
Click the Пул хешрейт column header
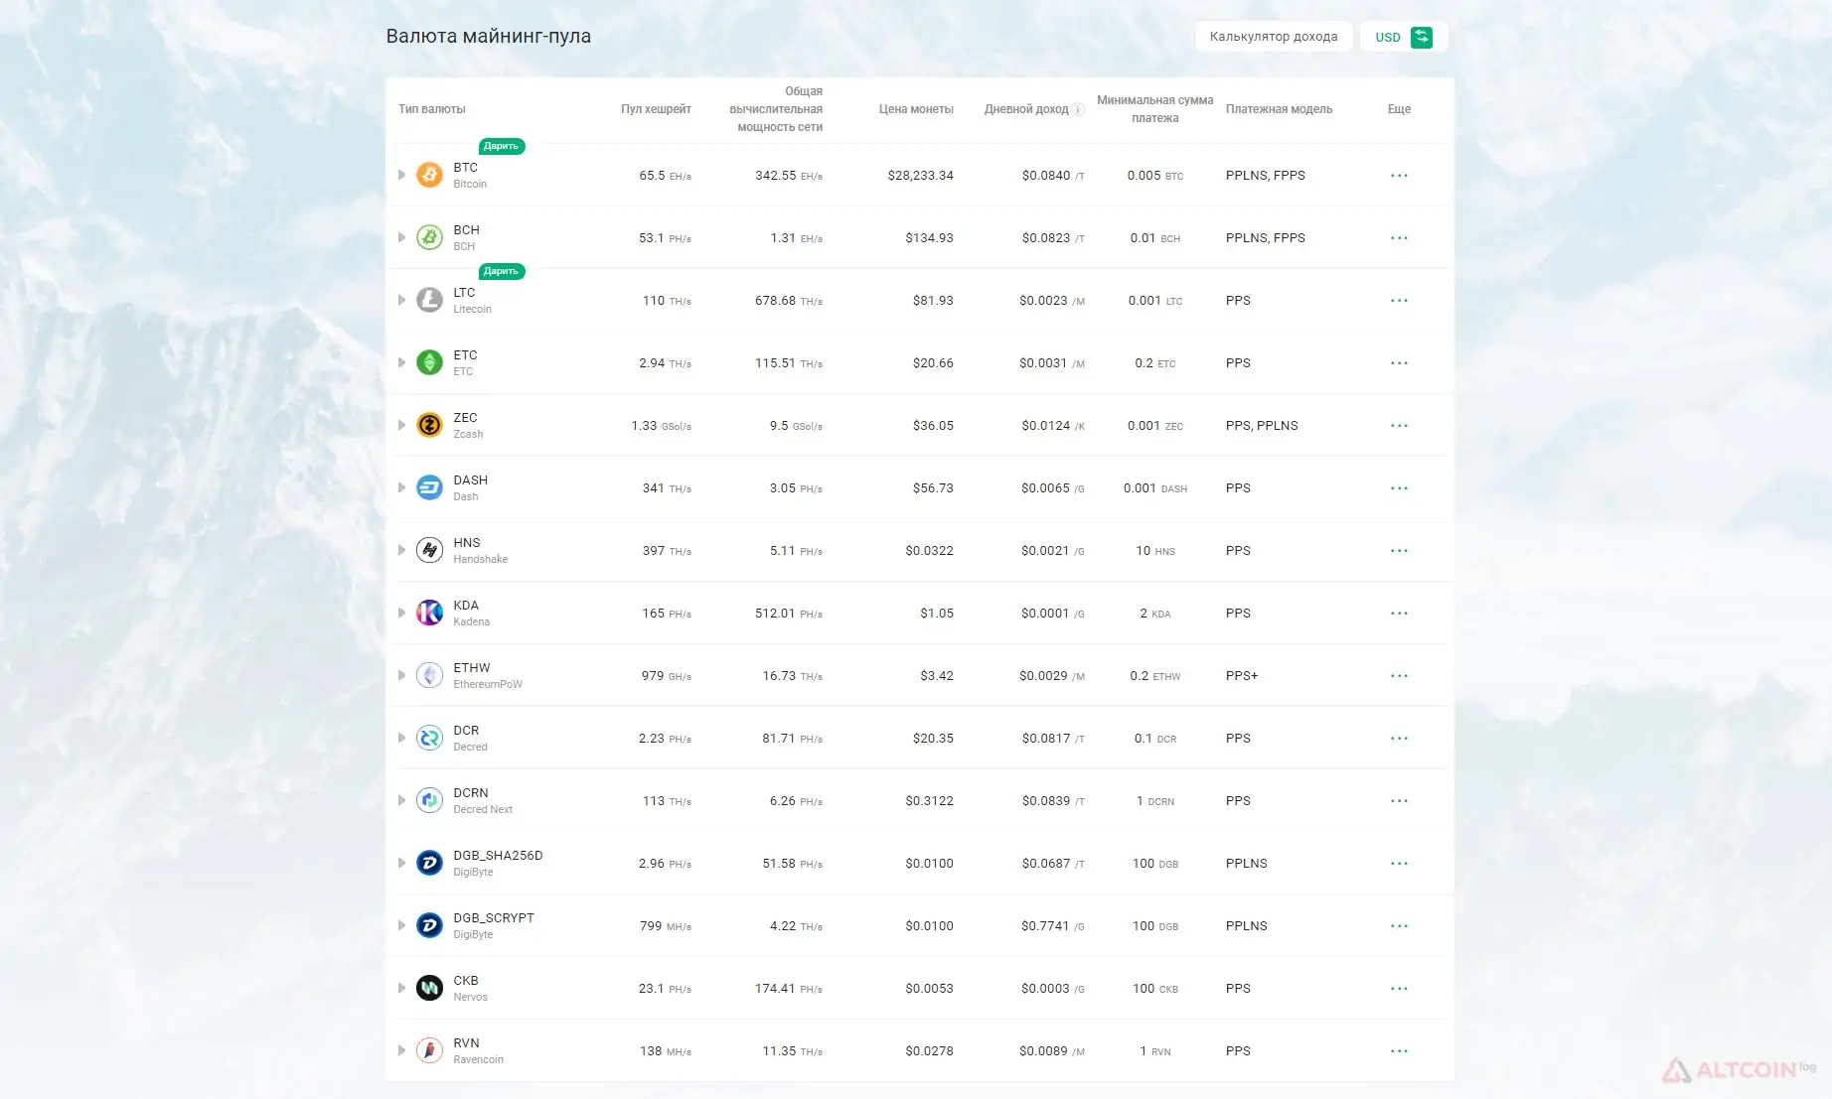656,109
